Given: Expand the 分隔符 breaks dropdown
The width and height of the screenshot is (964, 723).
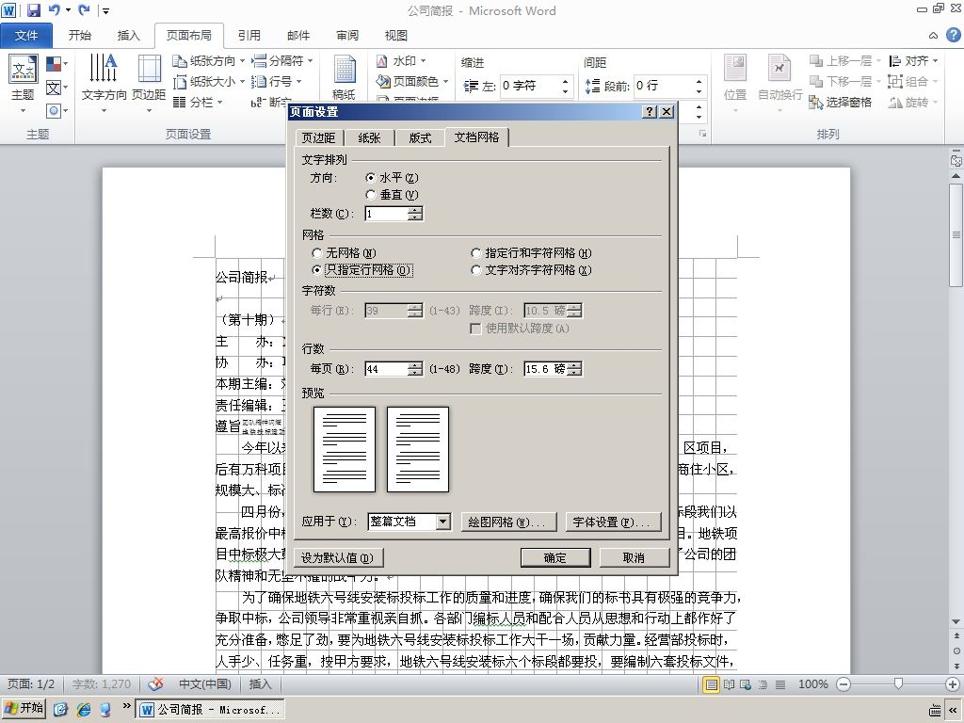Looking at the screenshot, I should [x=311, y=61].
